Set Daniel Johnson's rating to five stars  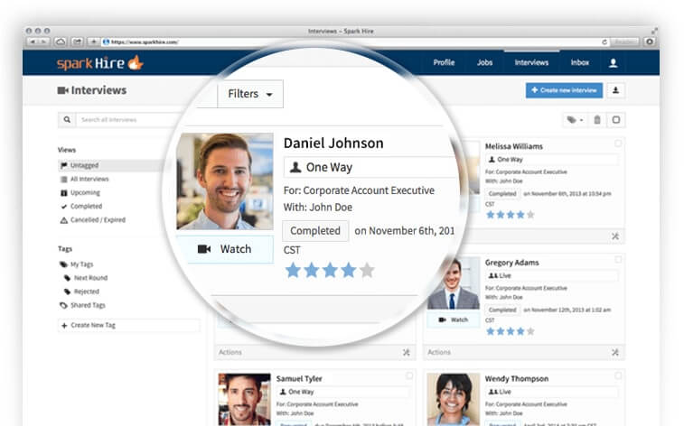pyautogui.click(x=368, y=271)
